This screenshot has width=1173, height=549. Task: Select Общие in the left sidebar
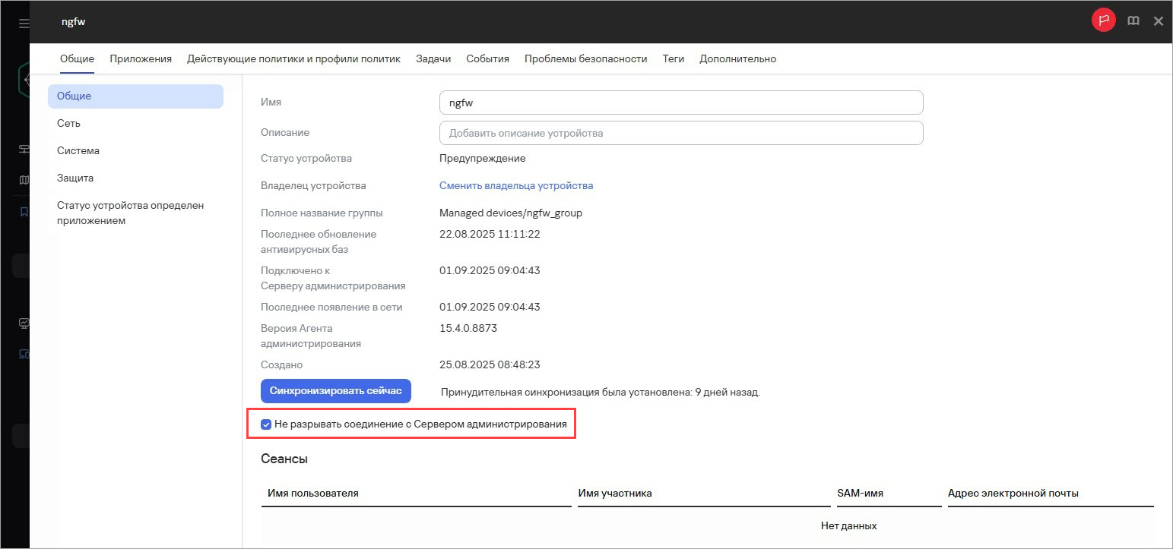[x=135, y=96]
